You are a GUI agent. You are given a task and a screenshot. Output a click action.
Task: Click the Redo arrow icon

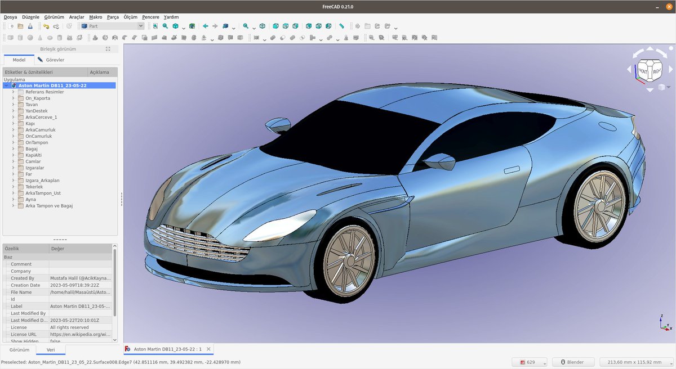(56, 26)
